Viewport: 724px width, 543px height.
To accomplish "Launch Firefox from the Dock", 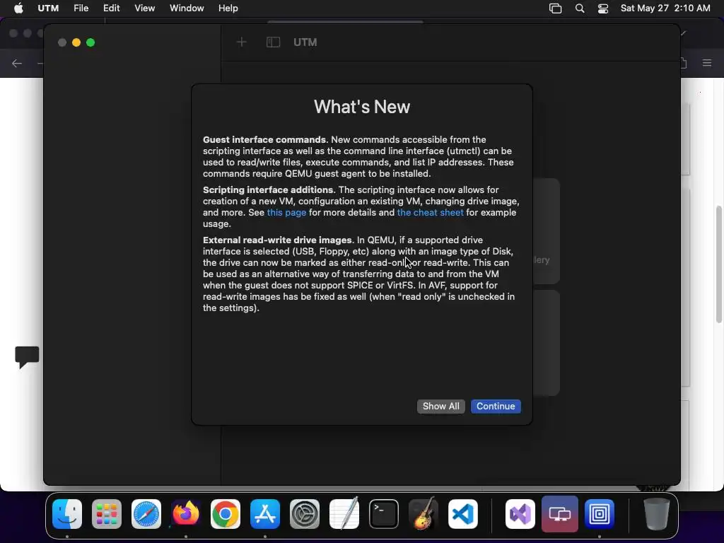I will (x=186, y=514).
